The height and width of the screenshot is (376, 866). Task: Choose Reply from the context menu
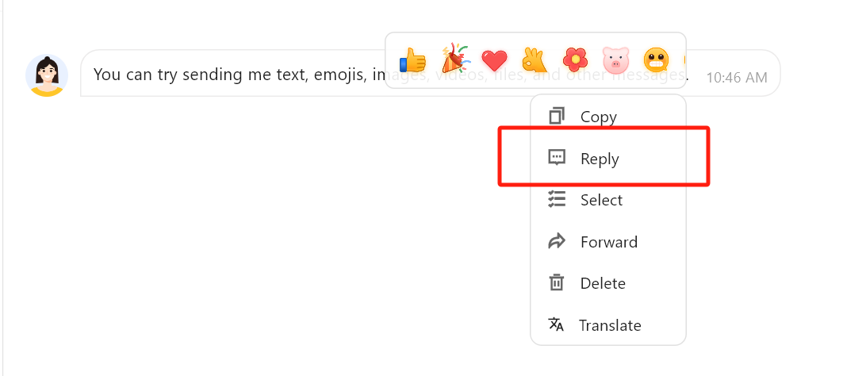(x=600, y=159)
